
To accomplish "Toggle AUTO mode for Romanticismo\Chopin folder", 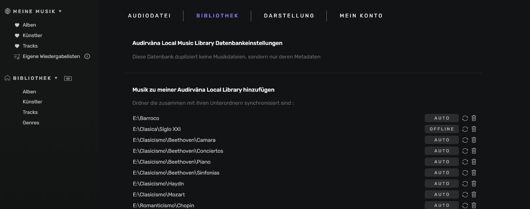I will click(442, 206).
